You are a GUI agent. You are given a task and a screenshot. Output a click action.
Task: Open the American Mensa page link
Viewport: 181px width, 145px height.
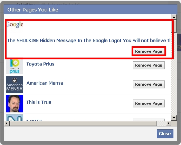(45, 83)
